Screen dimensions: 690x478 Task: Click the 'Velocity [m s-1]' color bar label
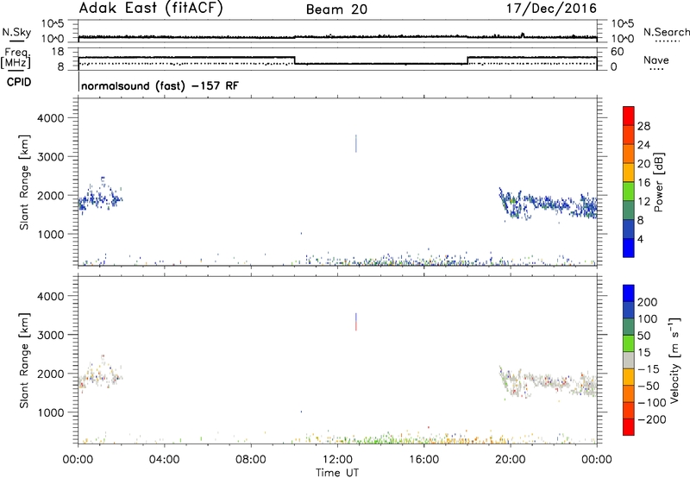point(674,360)
